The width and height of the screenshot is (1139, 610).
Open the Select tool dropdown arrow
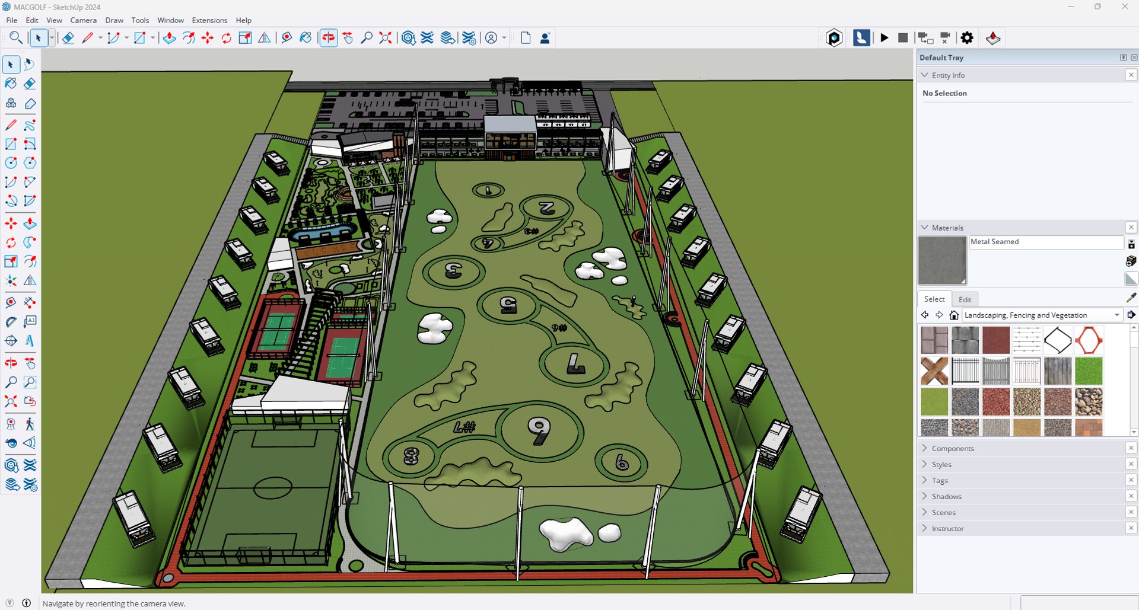[x=52, y=38]
